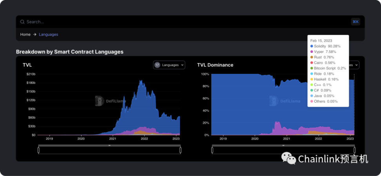Click the 'Solidity 90.28%' tooltip entry

click(325, 46)
